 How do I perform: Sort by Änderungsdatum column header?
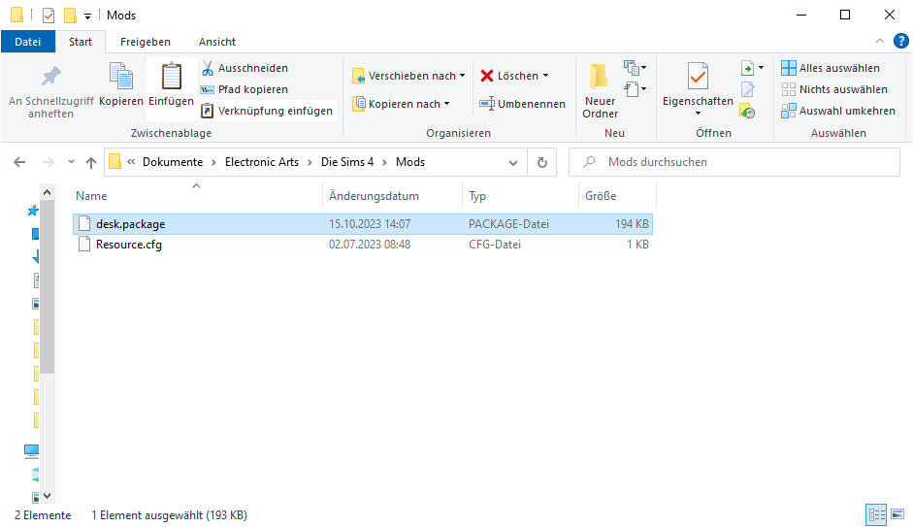coord(392,196)
